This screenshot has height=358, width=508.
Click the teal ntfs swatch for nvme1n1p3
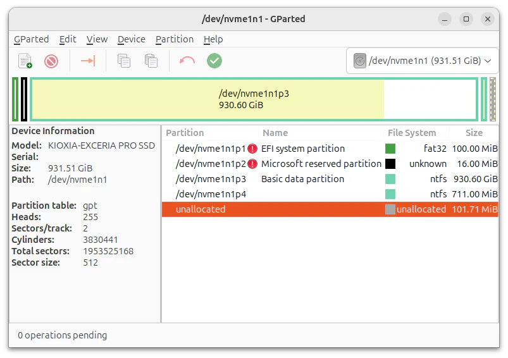(x=390, y=179)
